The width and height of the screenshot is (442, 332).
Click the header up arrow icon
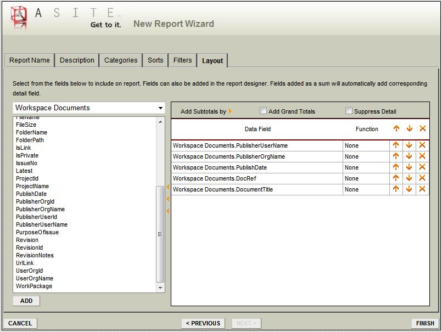click(x=396, y=129)
